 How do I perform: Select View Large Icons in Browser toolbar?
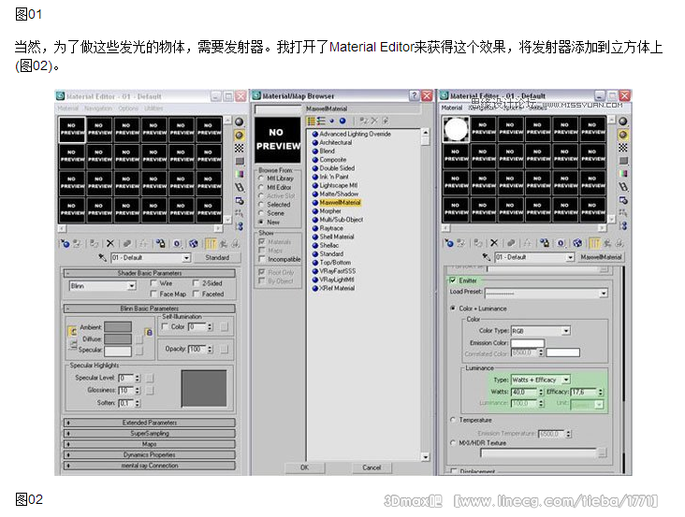[x=342, y=121]
